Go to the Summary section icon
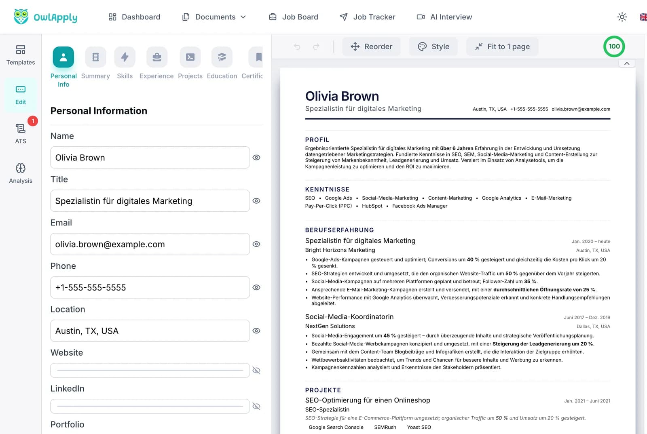647x434 pixels. click(x=95, y=57)
